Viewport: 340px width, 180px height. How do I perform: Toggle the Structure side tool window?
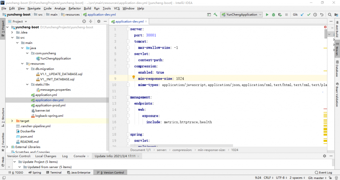click(3, 117)
